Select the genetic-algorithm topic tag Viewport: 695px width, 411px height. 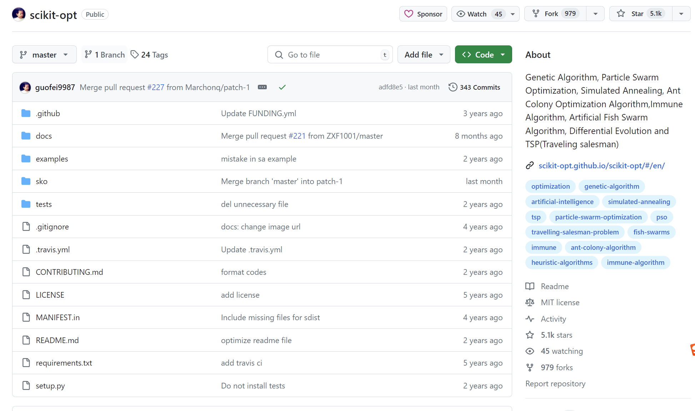(x=612, y=186)
